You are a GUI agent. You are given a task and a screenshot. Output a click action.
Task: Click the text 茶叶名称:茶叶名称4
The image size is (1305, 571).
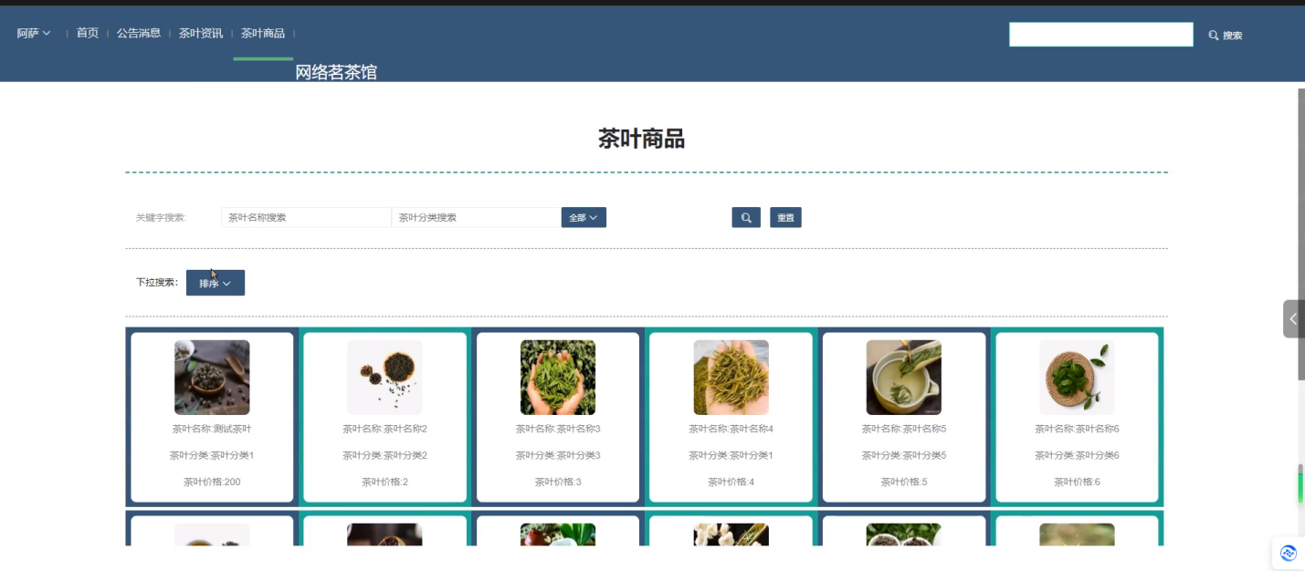pos(731,429)
